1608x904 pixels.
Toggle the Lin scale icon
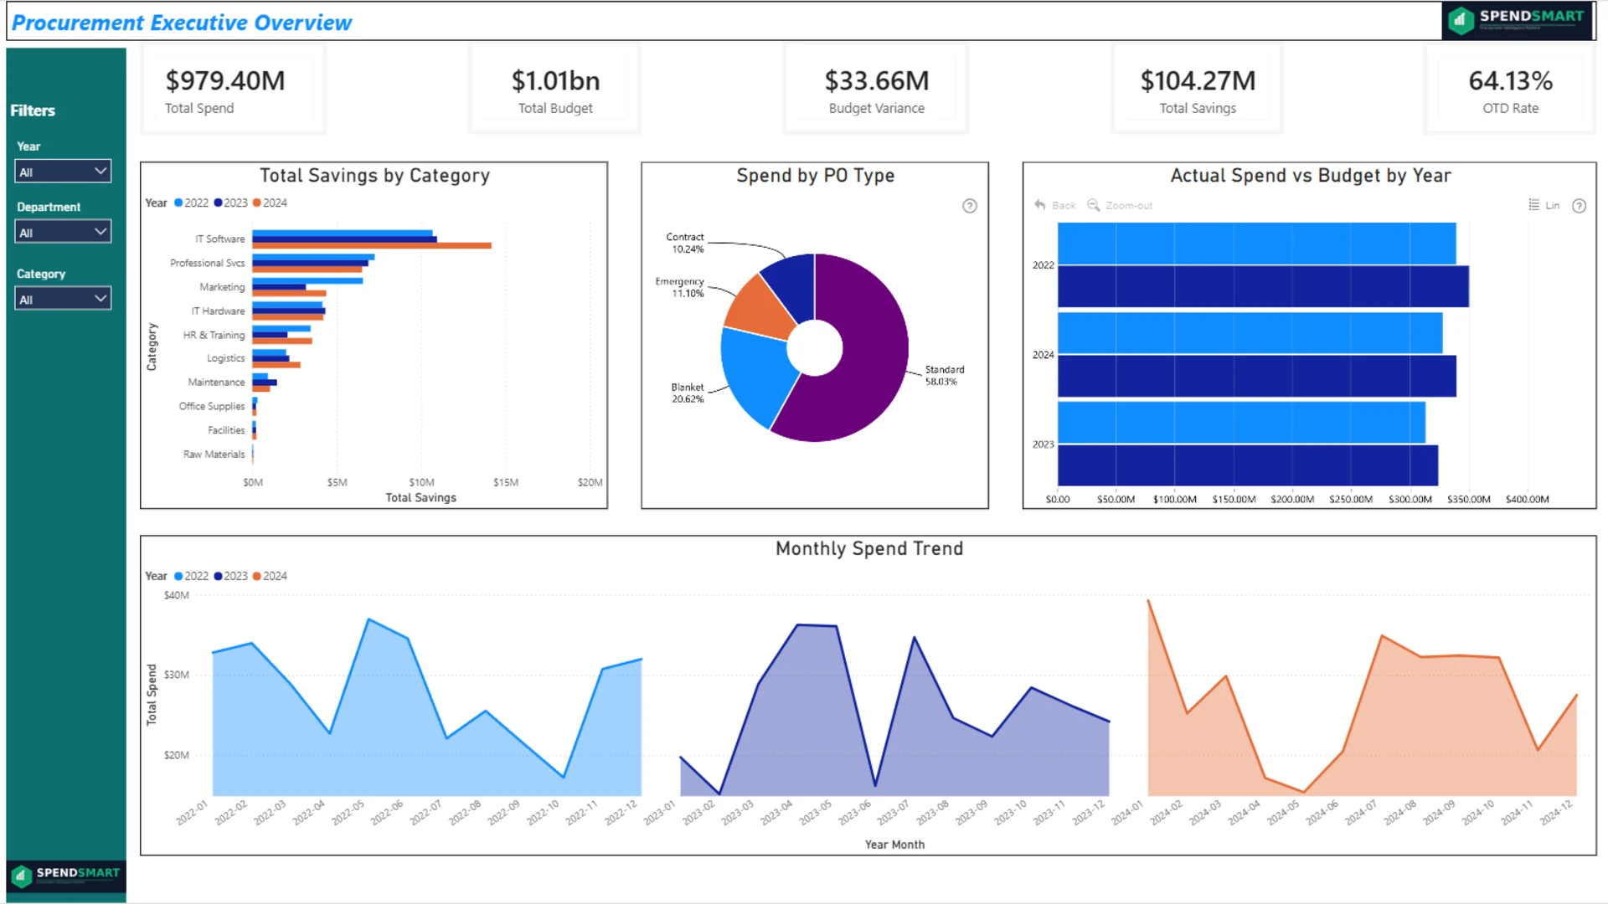tap(1533, 205)
